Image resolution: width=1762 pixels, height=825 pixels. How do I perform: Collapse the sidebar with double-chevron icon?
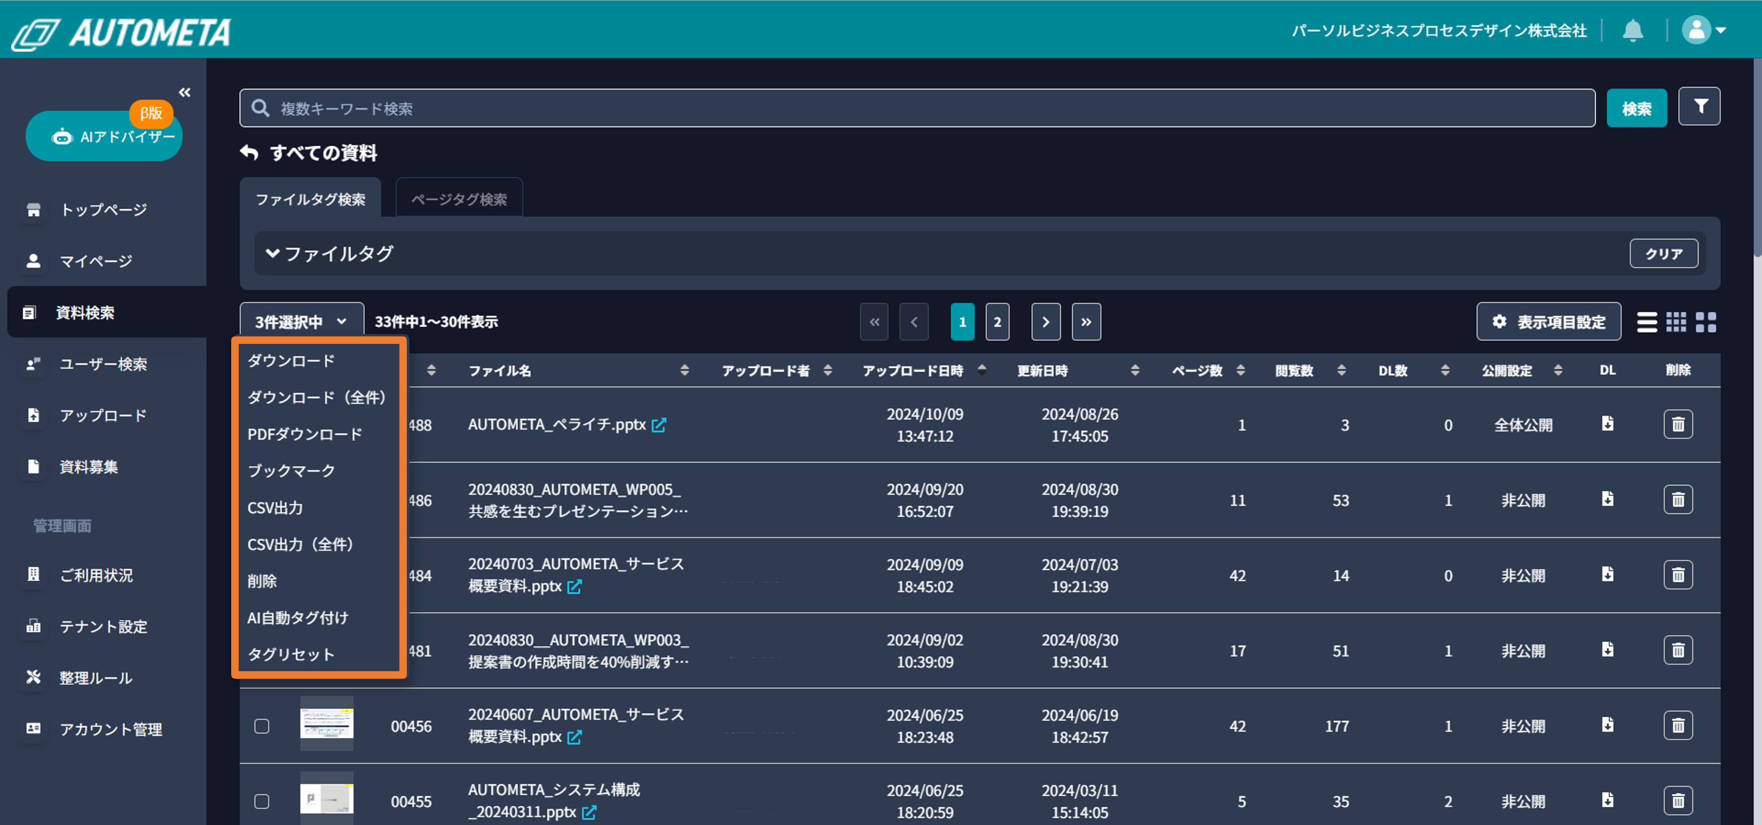[185, 92]
